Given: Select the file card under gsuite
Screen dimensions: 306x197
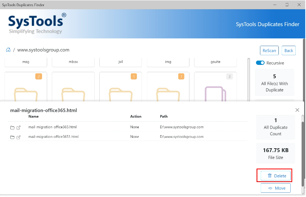Looking at the screenshot, I should (x=216, y=86).
